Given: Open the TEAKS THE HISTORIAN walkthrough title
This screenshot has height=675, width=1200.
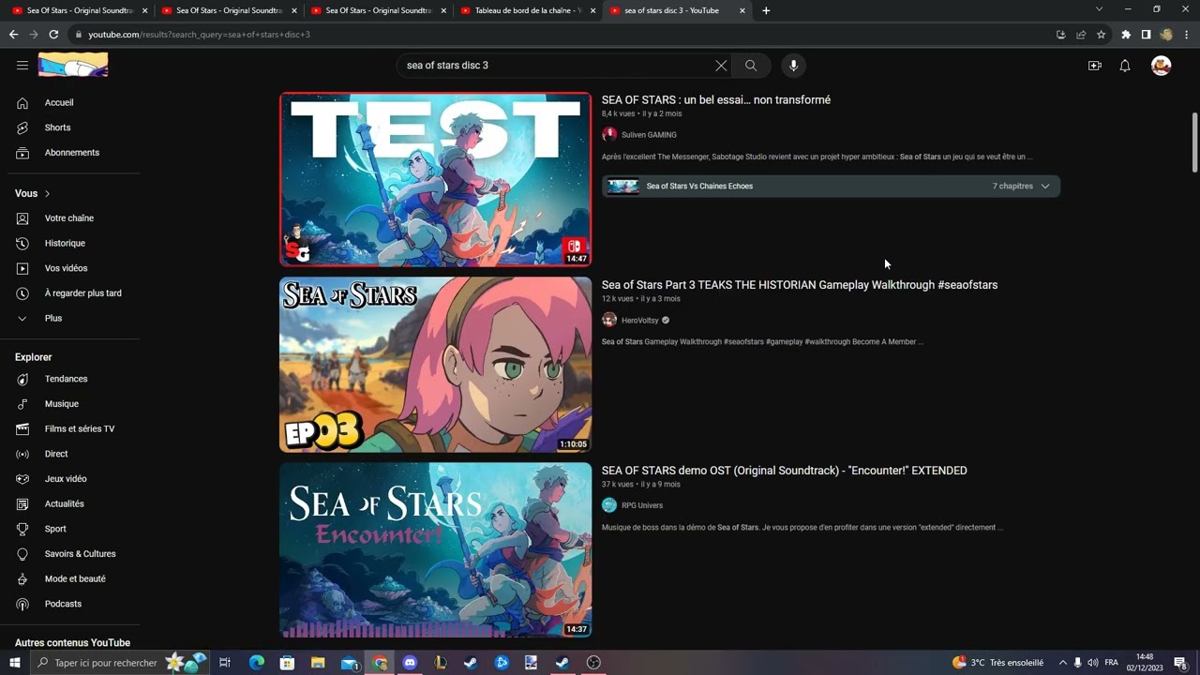Looking at the screenshot, I should coord(800,285).
